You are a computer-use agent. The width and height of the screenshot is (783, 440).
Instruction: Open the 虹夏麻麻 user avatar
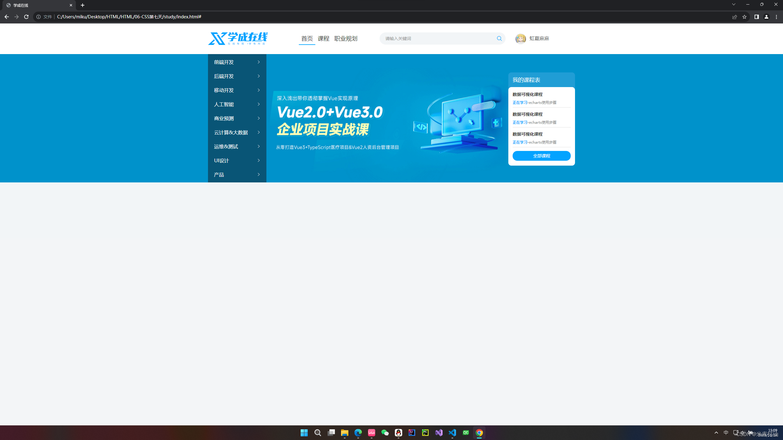[521, 38]
